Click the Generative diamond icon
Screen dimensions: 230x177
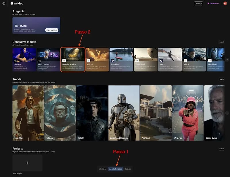click(208, 3)
